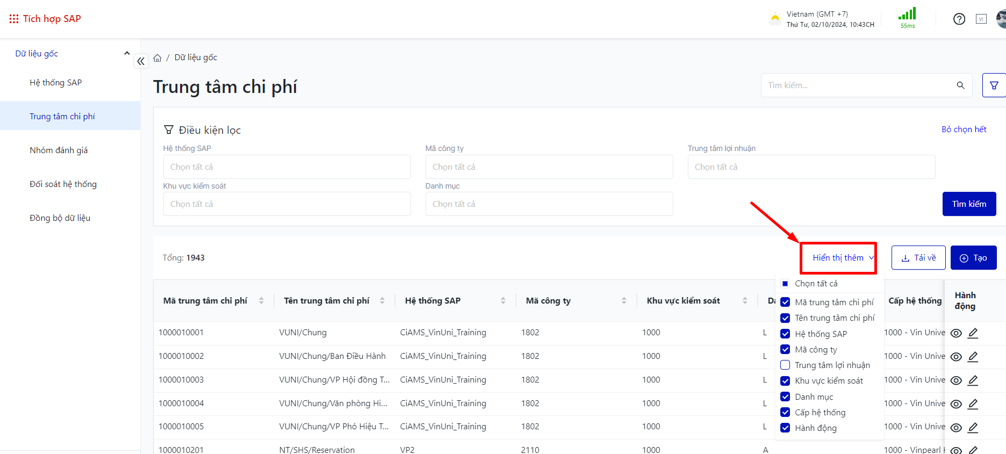Click into the Tìm kiếm search field
The image size is (1006, 454).
[x=857, y=85]
